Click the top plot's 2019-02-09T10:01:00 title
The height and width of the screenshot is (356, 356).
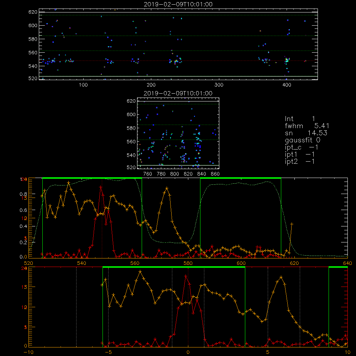tap(178, 4)
